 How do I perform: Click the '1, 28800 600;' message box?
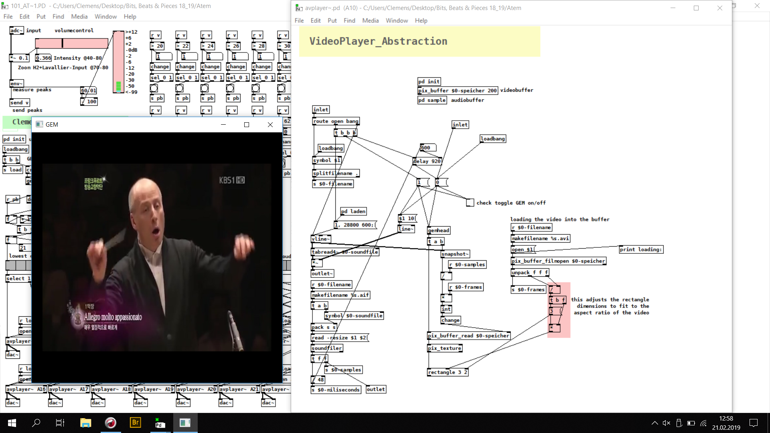[356, 225]
